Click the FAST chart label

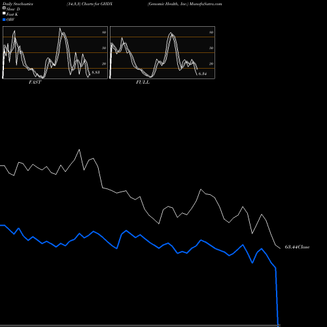tap(35, 82)
